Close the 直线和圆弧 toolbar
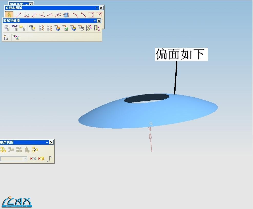Image resolution: width=253 pixels, height=209 pixels. tap(101, 8)
